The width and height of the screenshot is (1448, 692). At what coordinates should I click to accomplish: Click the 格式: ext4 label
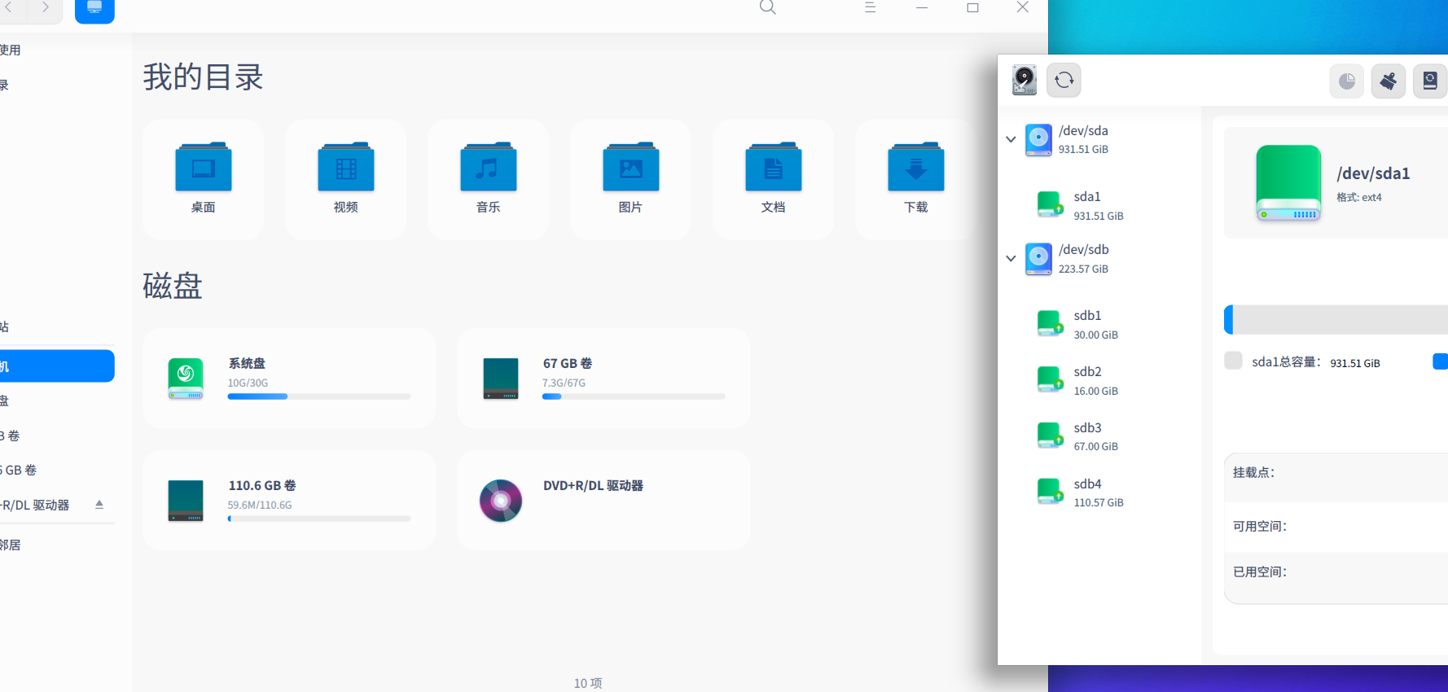1358,197
